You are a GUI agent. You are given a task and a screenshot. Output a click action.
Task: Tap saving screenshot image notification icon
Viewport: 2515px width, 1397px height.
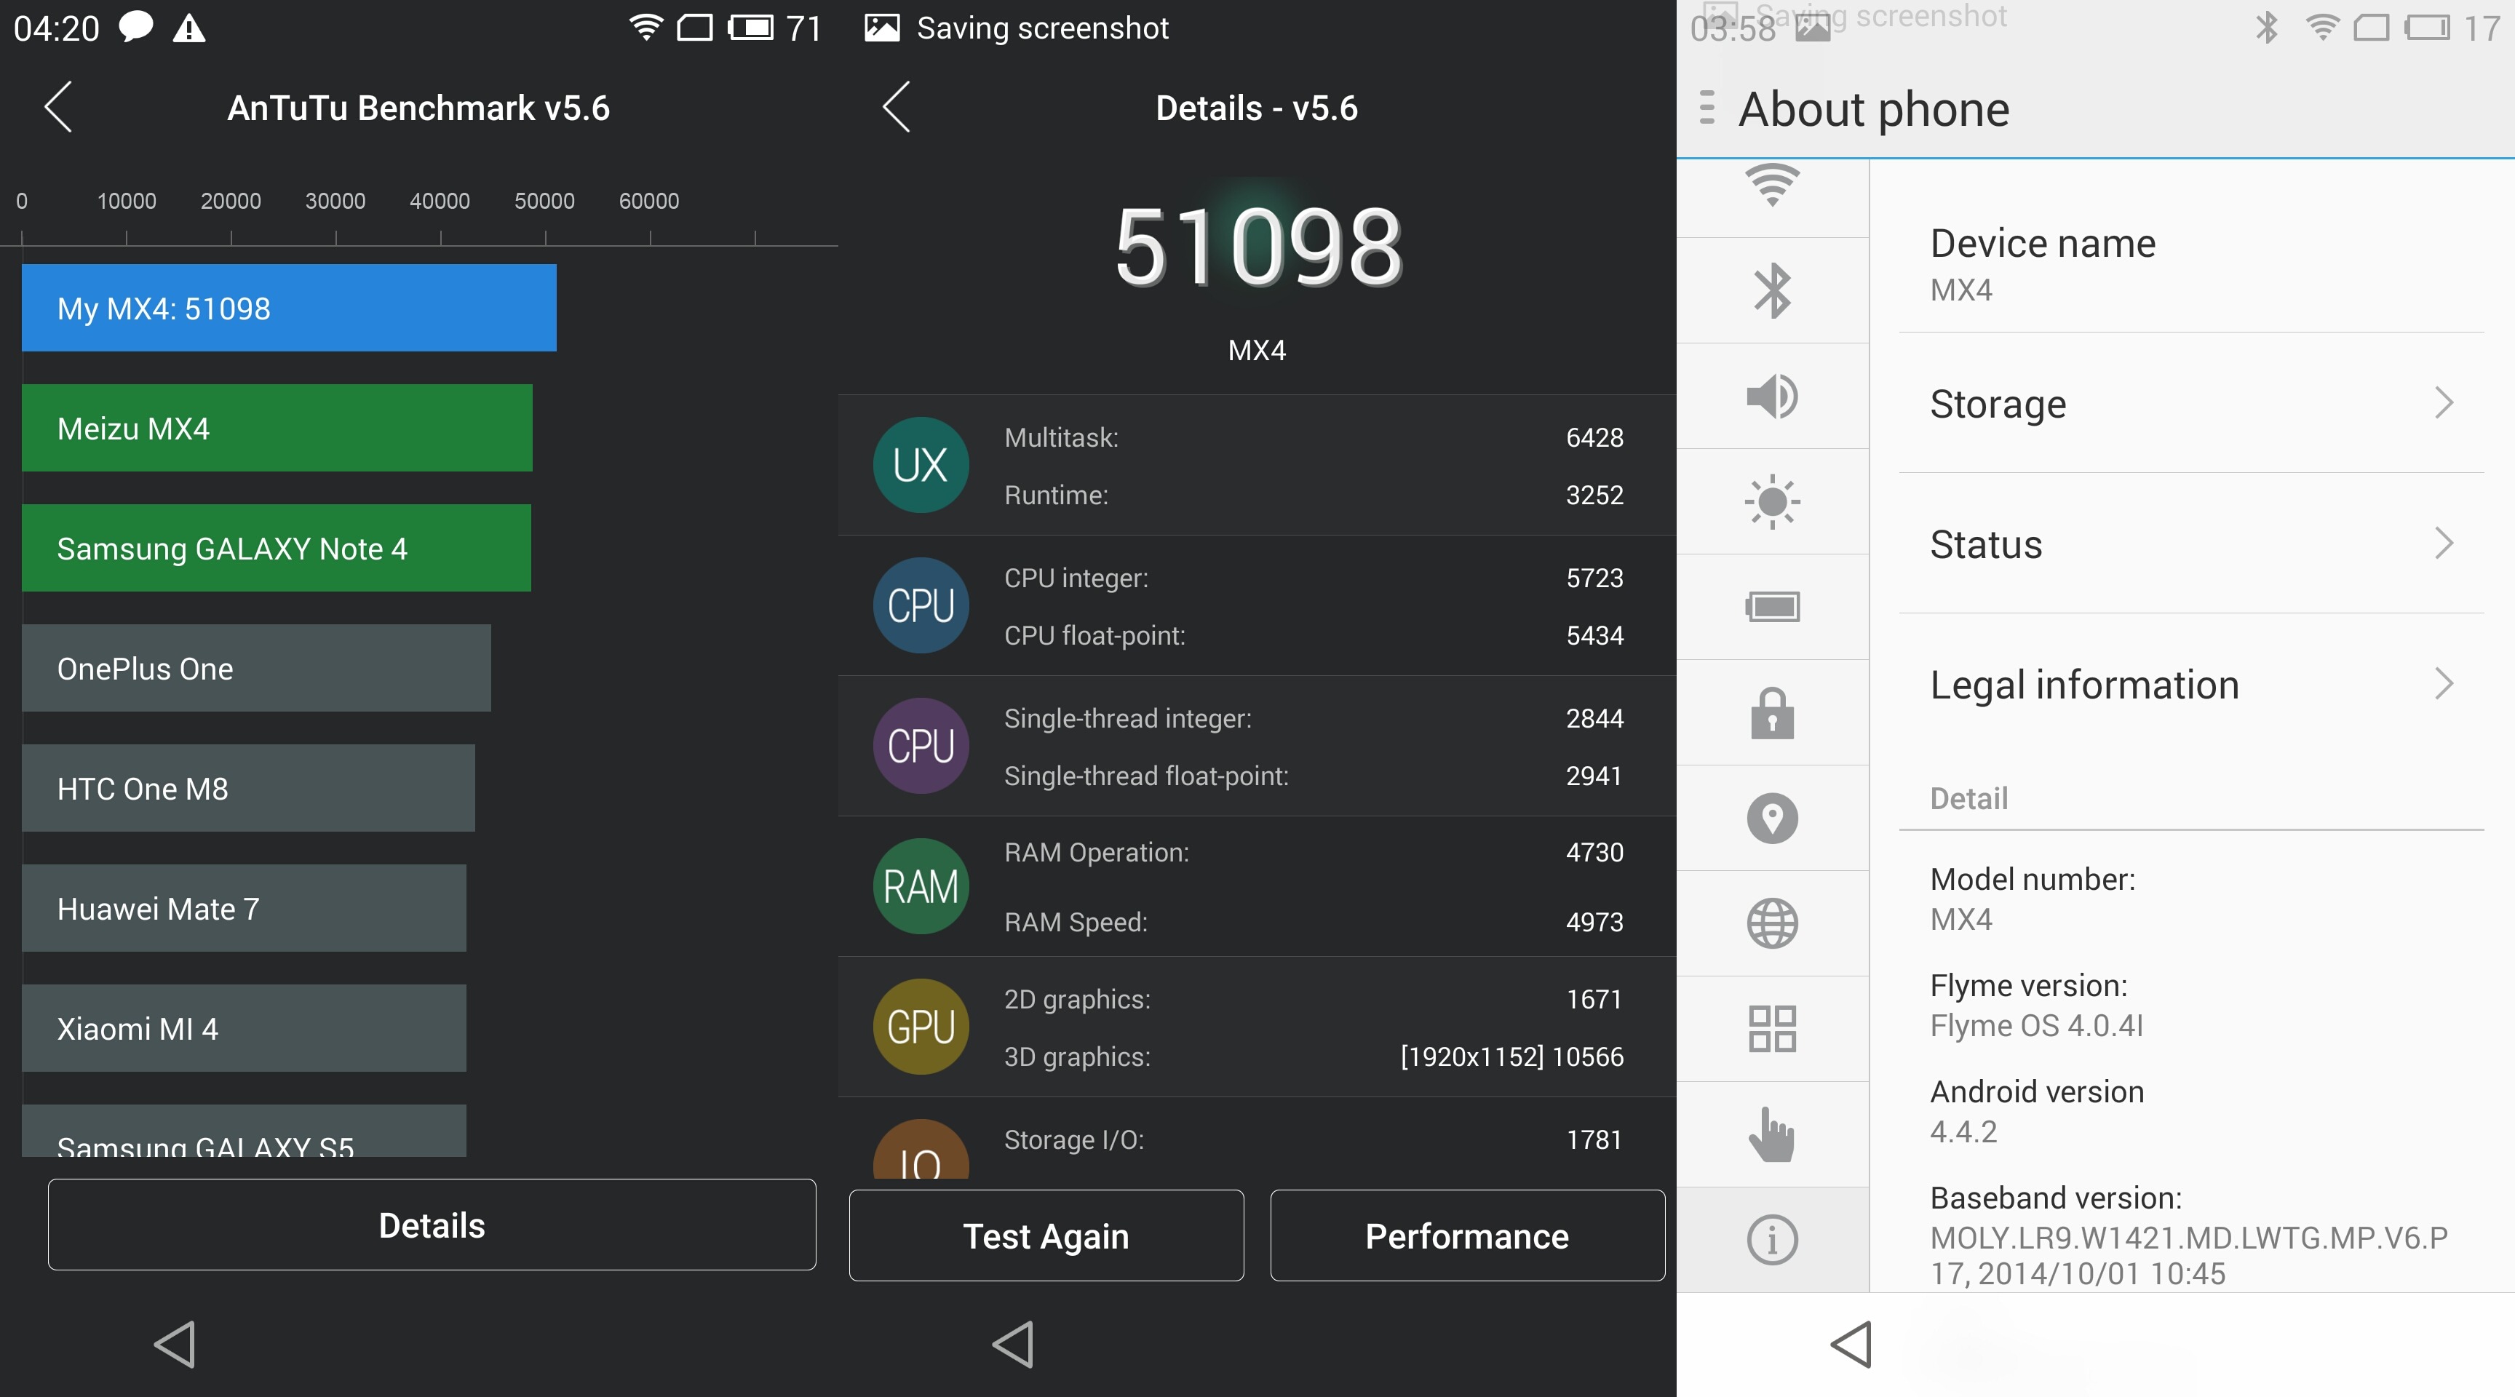pos(881,28)
